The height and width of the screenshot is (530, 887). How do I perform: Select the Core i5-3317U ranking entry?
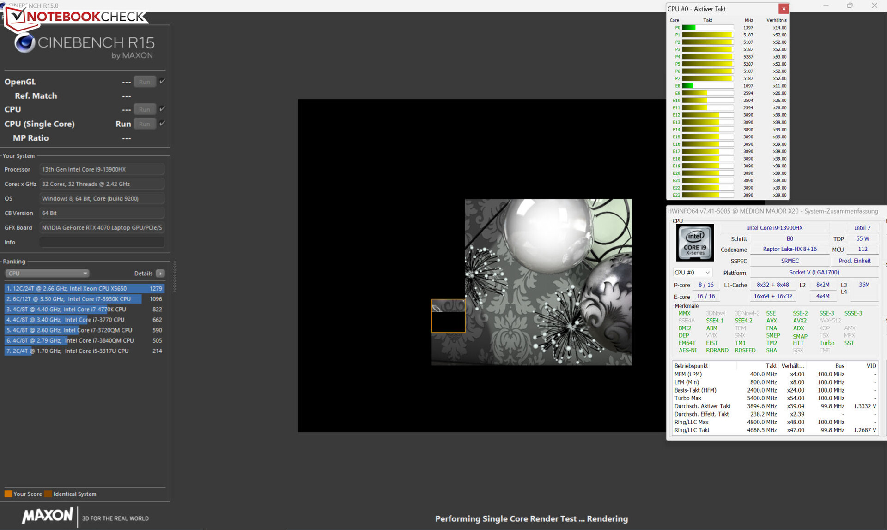click(x=84, y=351)
